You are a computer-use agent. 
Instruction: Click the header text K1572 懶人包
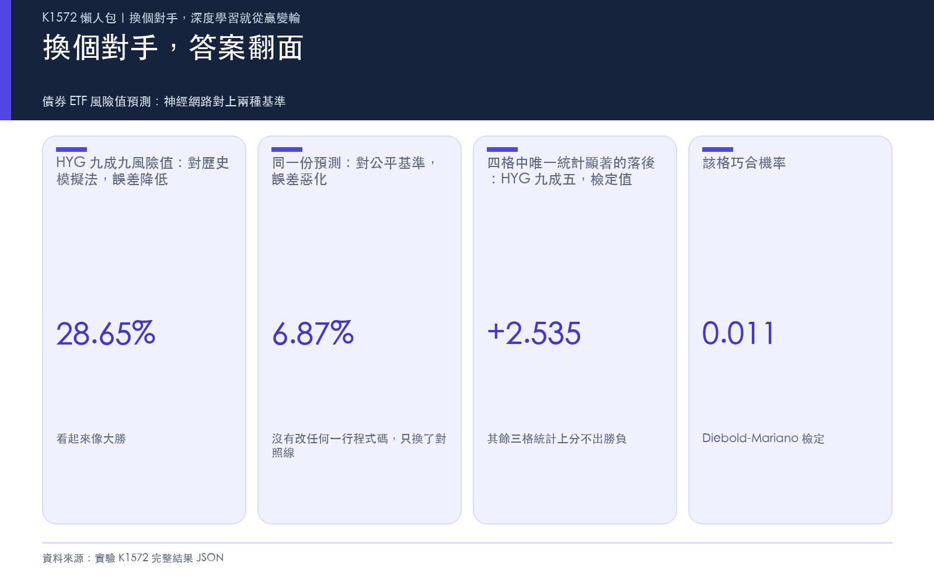tap(79, 18)
